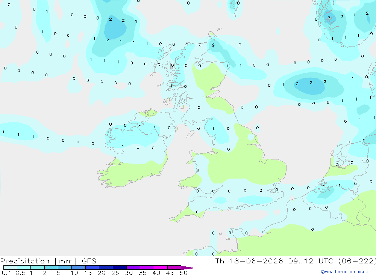This screenshot has width=376, height=275.
Task: Click the 1–2 mm legend color box
Action: click(38, 267)
